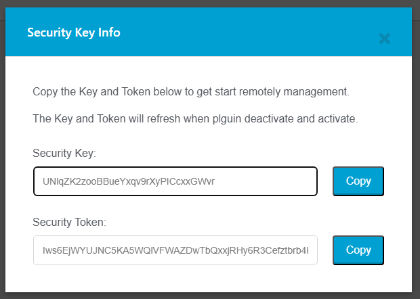Click the "Security Key Info" dialog title
The height and width of the screenshot is (299, 420).
(74, 32)
